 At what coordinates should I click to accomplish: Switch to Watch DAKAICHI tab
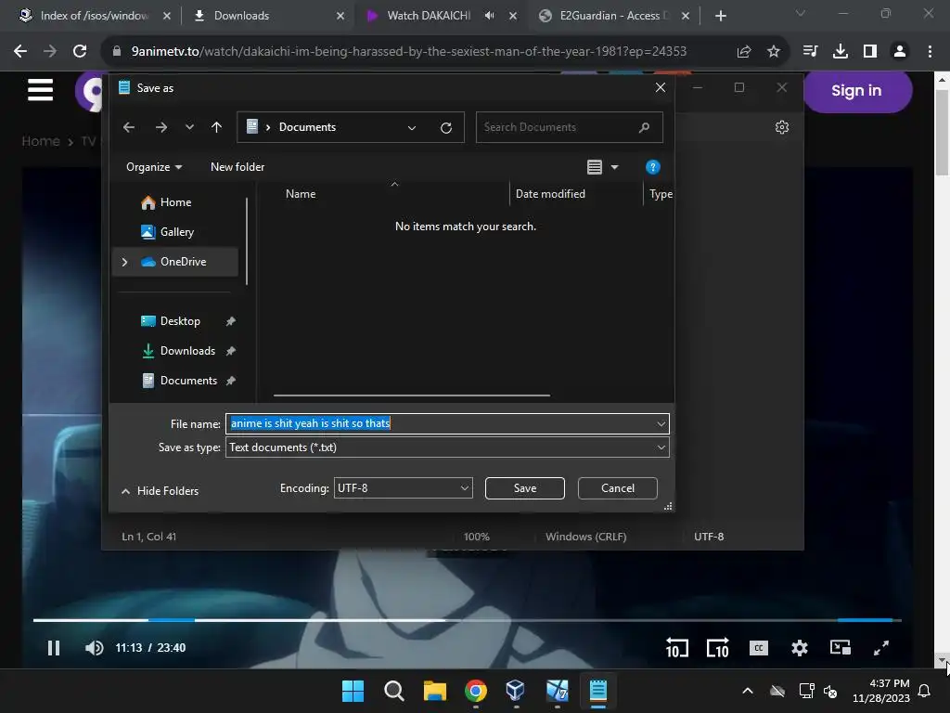[x=430, y=16]
